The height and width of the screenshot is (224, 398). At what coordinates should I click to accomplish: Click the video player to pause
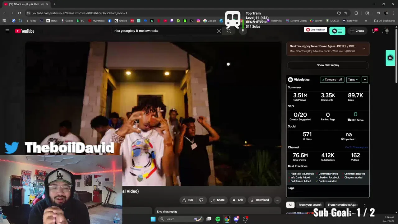pyautogui.click(x=153, y=114)
